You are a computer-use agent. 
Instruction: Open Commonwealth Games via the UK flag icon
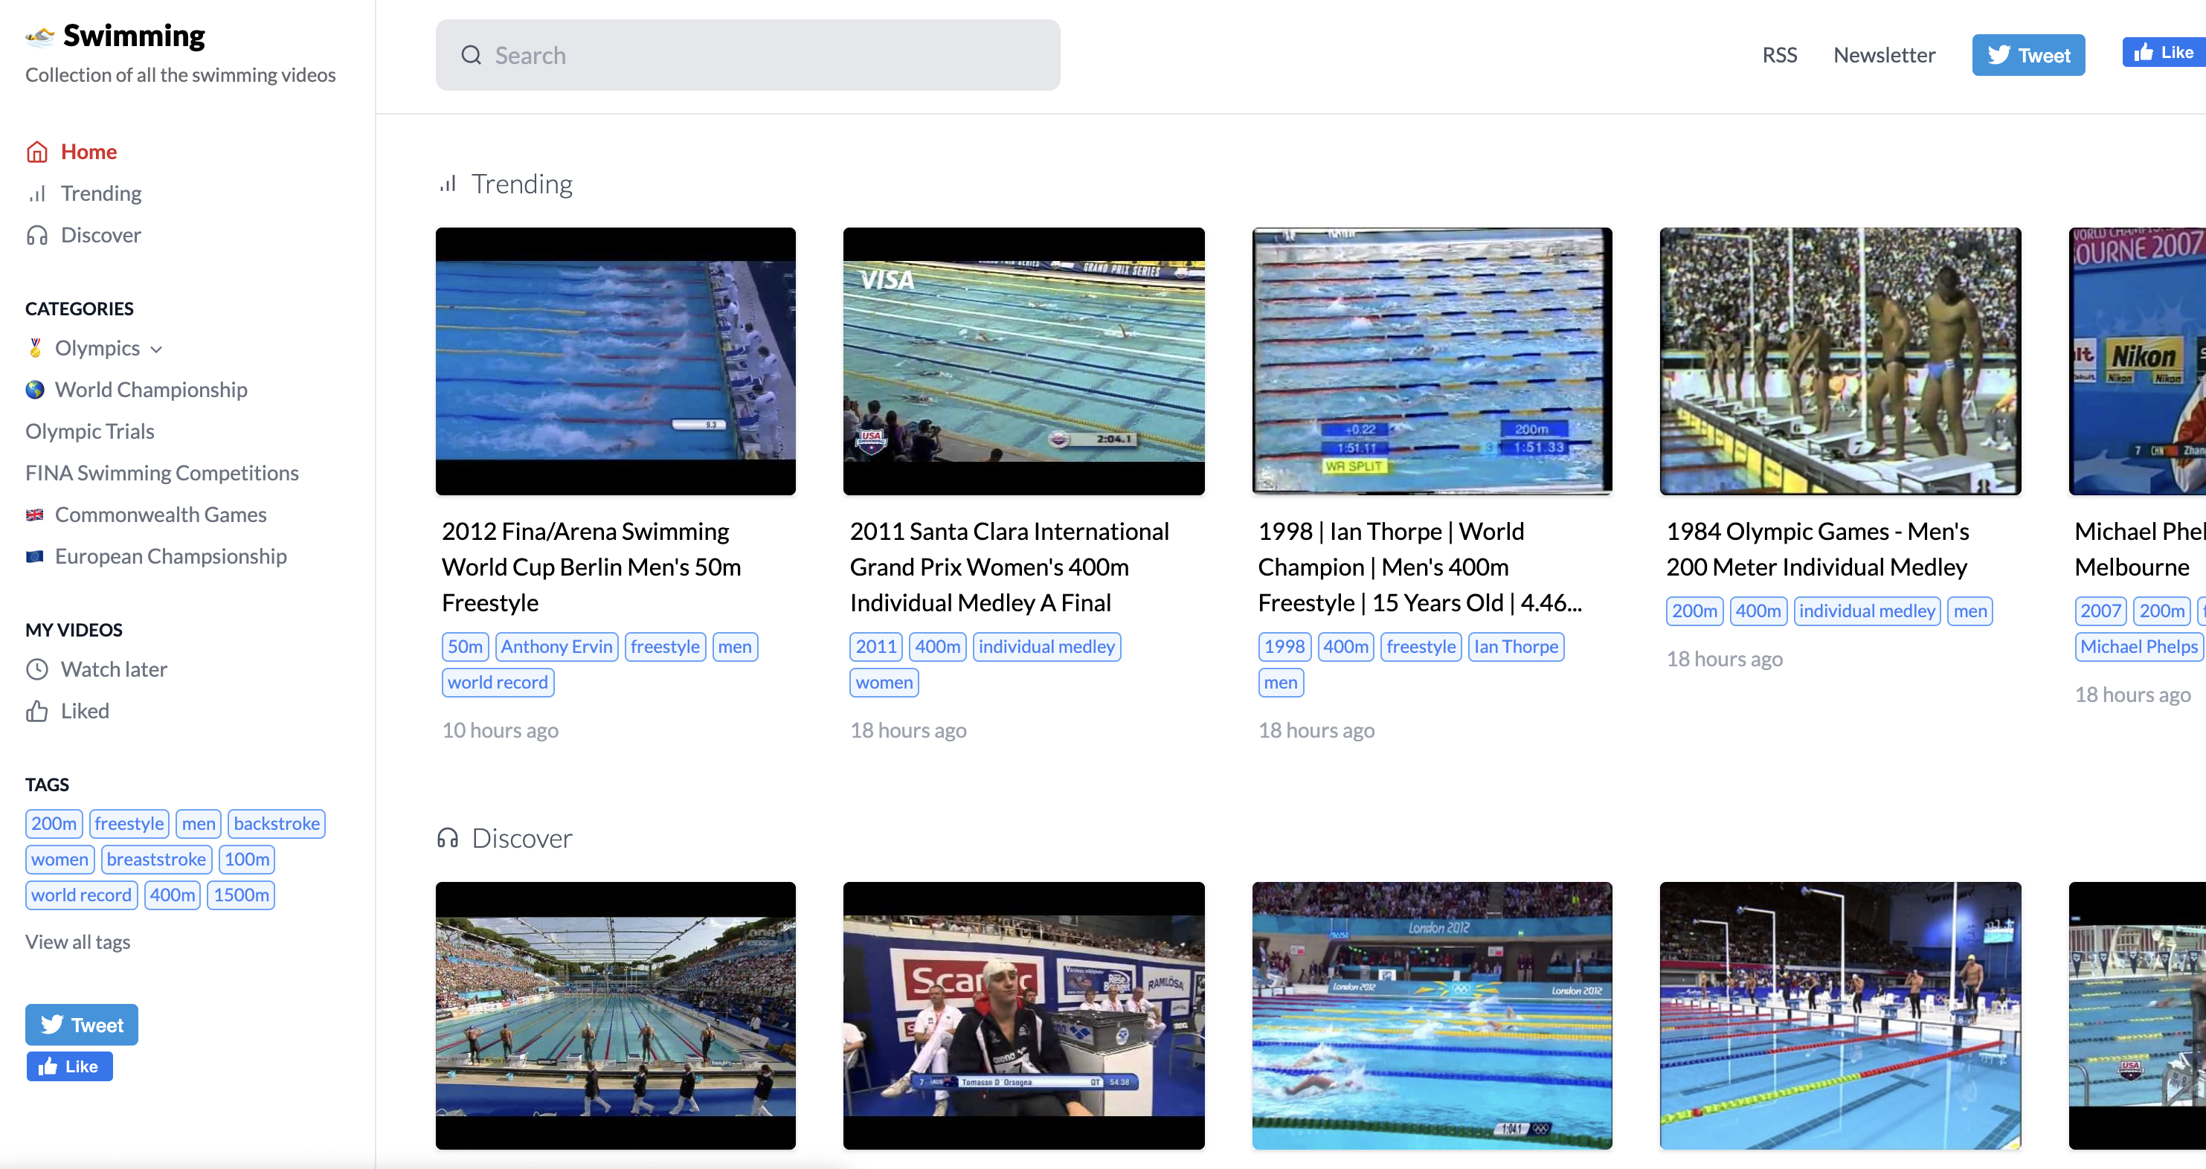pos(34,514)
